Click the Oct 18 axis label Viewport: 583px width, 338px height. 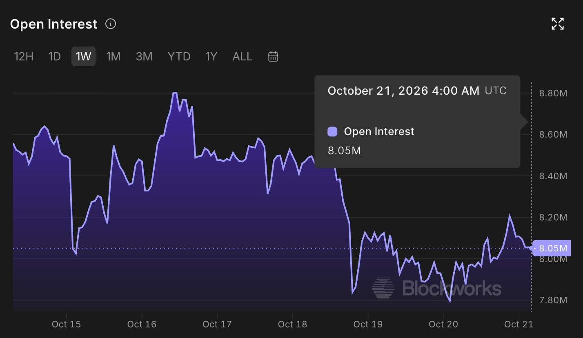[292, 325]
